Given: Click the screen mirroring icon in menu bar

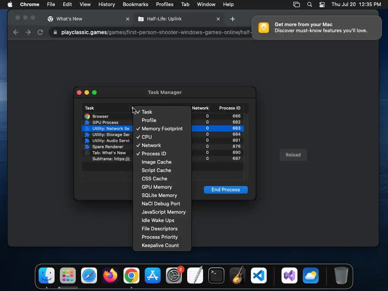Looking at the screenshot, I should [x=296, y=4].
